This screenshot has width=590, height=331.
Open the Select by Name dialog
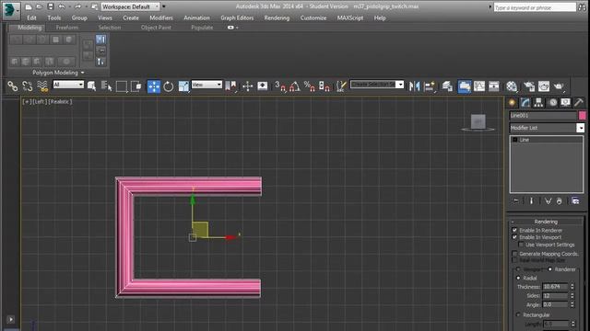pyautogui.click(x=107, y=86)
